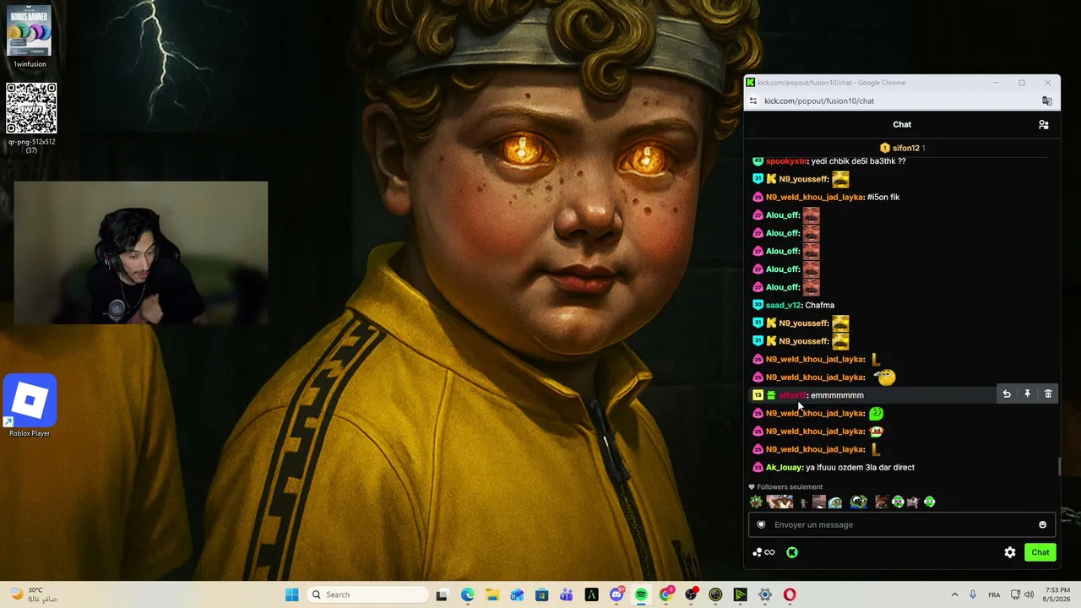1081x608 pixels.
Task: Click the 'Followers seulement' label
Action: point(790,487)
